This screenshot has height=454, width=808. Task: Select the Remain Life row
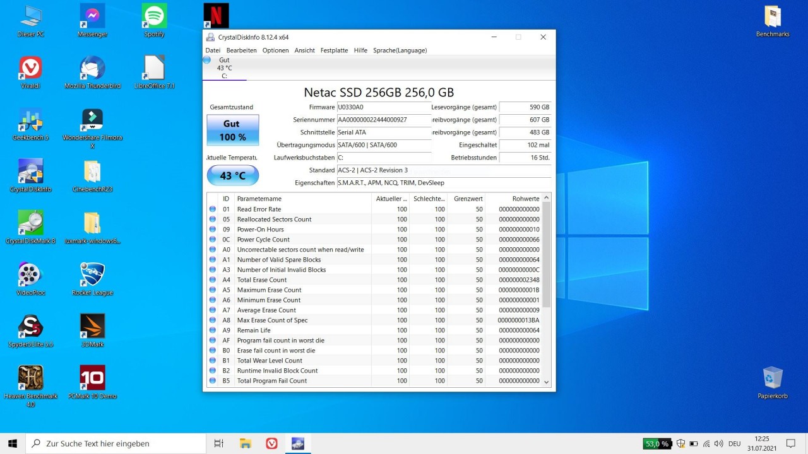(x=374, y=330)
